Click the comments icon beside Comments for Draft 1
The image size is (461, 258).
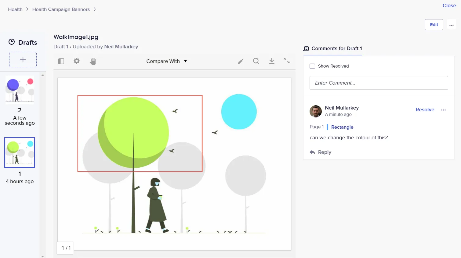[x=306, y=49]
